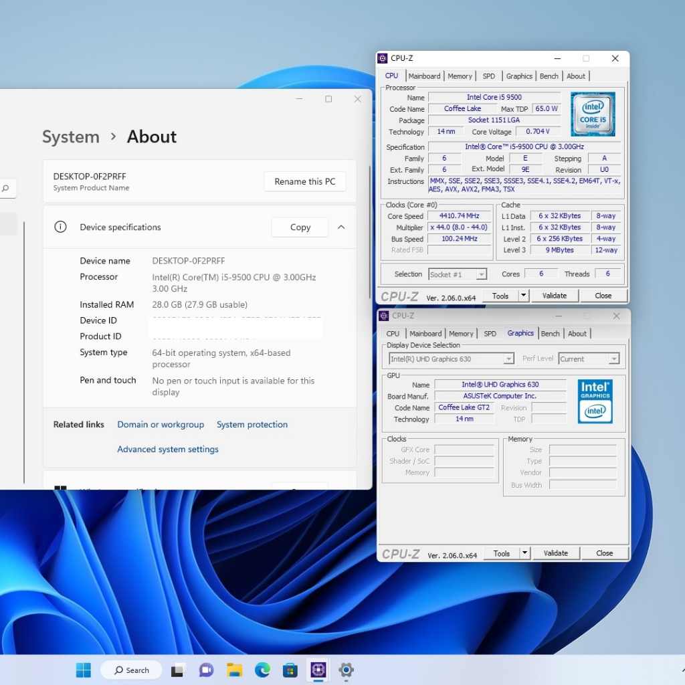
Task: Open the Windows Start menu
Action: coord(84,670)
